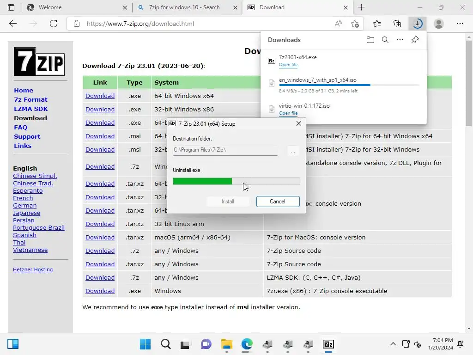Cancel the 7-Zip installation

pos(278,202)
